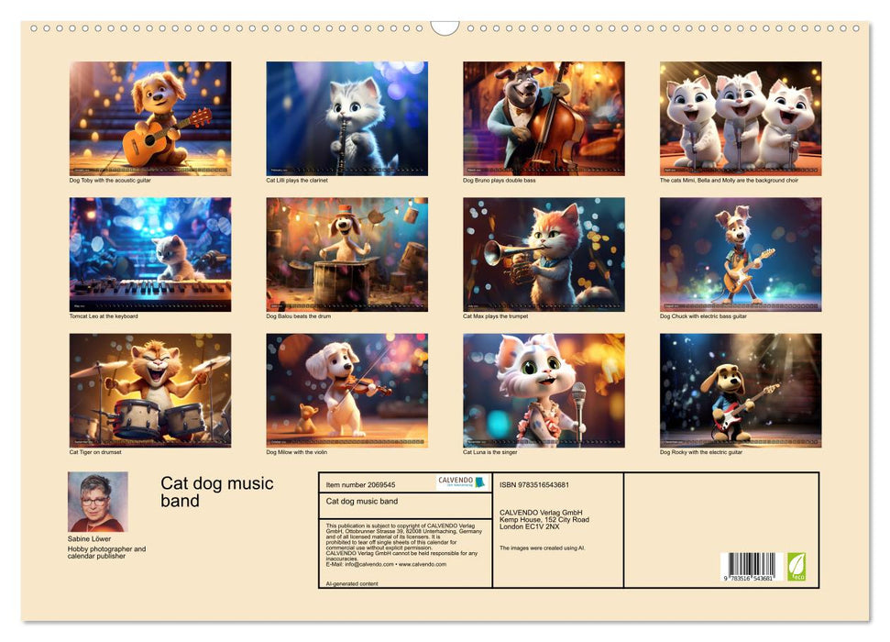890x642 pixels.
Task: Click the CALVENDO logo badge
Action: (x=461, y=483)
